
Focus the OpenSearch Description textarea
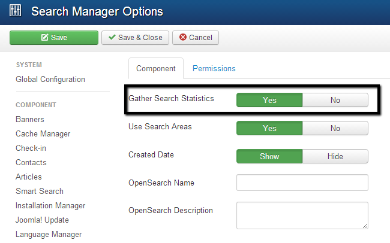[302, 215]
